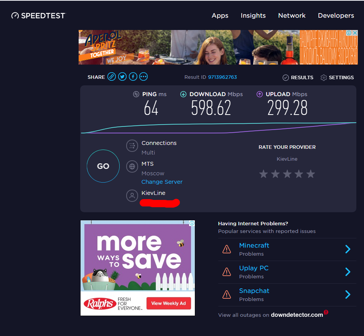Screen dimensions: 364x336
Task: Click Change Server link
Action: tap(162, 182)
